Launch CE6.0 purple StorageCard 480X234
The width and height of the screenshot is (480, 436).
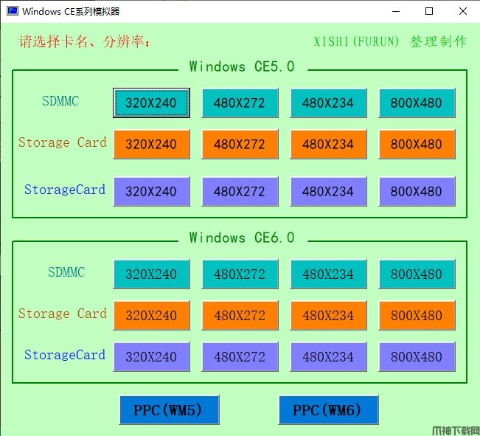coord(328,356)
